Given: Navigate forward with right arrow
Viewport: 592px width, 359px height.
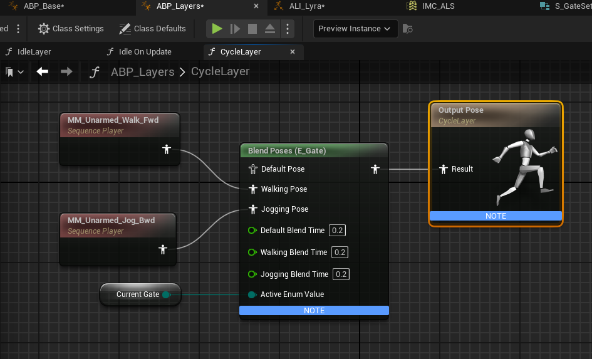Looking at the screenshot, I should pos(66,71).
